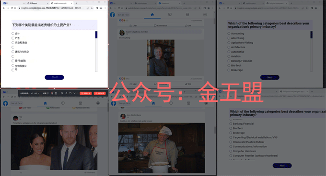Toggle the 对照 switch on translation toolbar
Viewport: 326px width, 176px height.
pos(47,93)
